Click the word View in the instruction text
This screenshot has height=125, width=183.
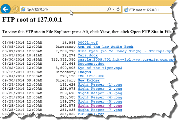105,32
